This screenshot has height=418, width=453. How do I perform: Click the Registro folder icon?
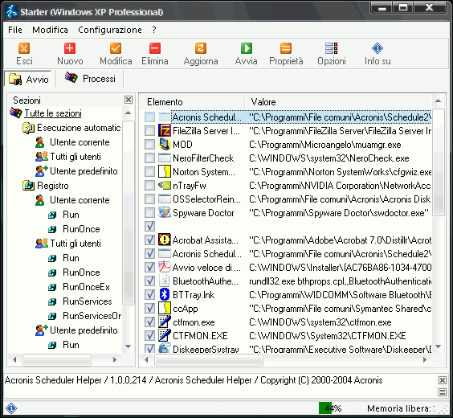click(28, 186)
